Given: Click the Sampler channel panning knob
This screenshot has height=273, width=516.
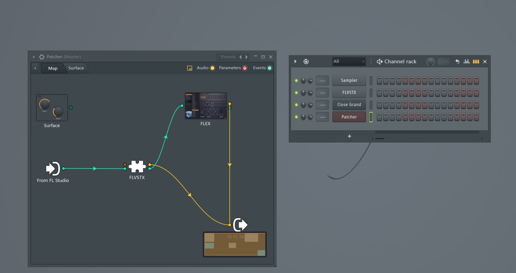Looking at the screenshot, I should coord(303,81).
